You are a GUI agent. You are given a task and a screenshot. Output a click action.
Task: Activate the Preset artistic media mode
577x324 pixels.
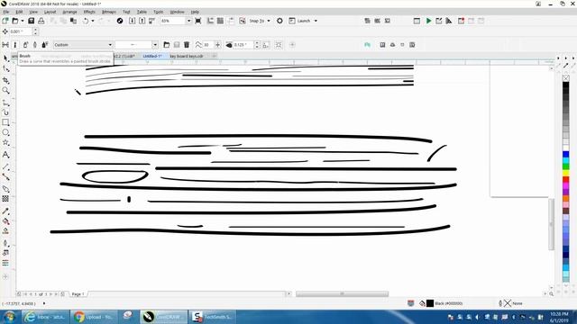tap(5, 45)
